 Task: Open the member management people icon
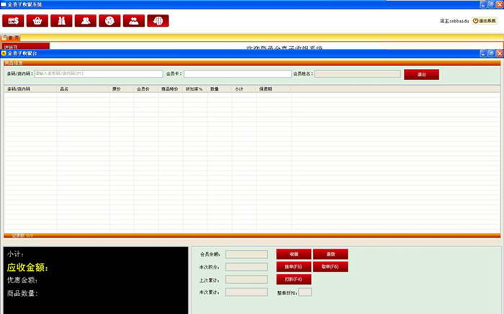[x=86, y=21]
